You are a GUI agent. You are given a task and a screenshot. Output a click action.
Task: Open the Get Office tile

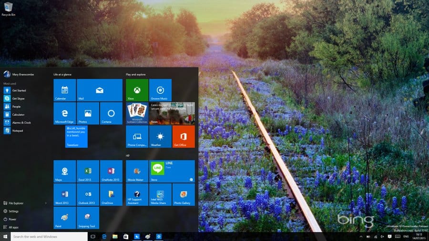tap(184, 137)
